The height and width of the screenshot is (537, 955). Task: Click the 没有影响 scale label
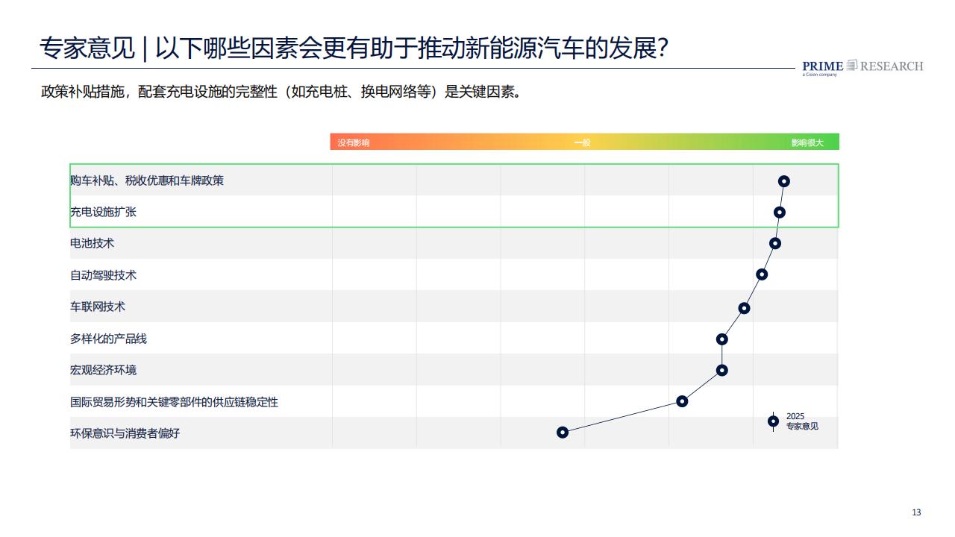[353, 142]
